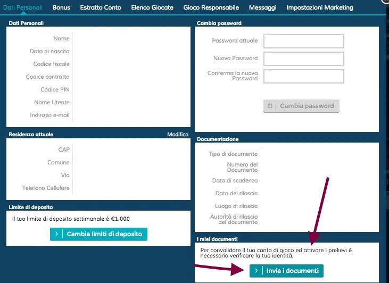The height and width of the screenshot is (283, 389).
Task: Click the identity verification notice text
Action: [276, 253]
